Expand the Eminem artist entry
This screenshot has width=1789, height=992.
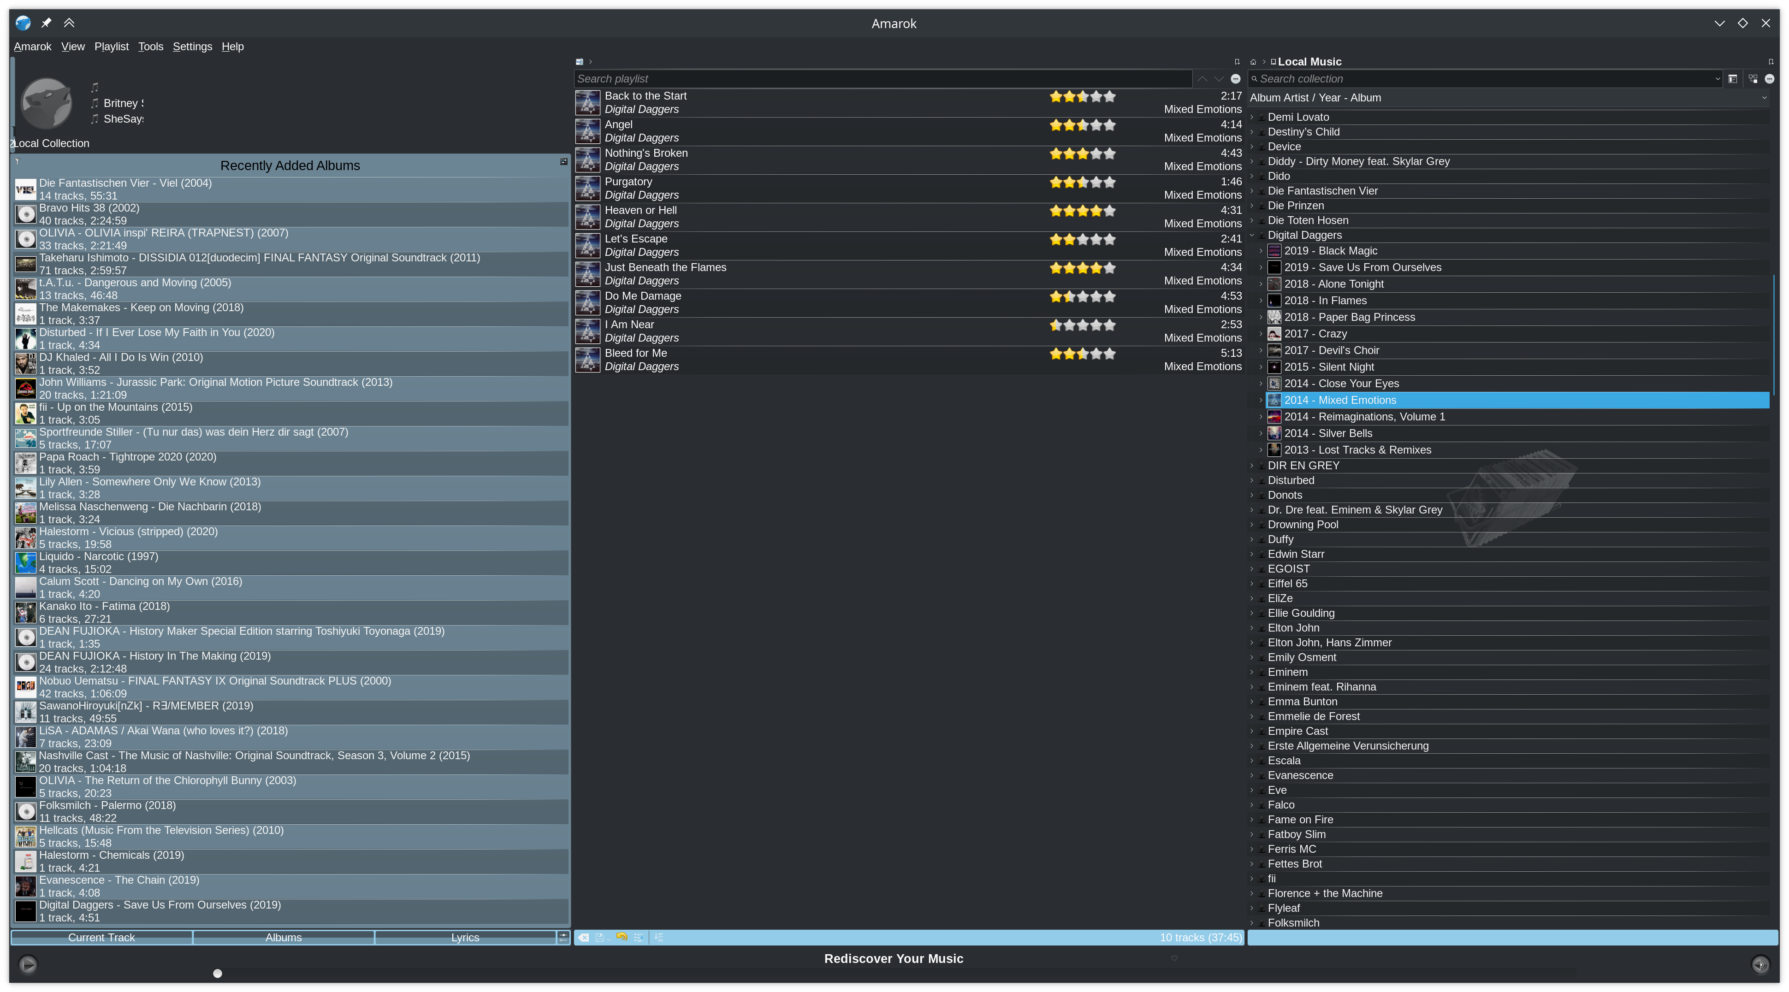[x=1253, y=672]
